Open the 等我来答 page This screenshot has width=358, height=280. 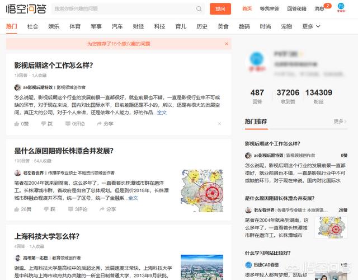[x=270, y=9]
